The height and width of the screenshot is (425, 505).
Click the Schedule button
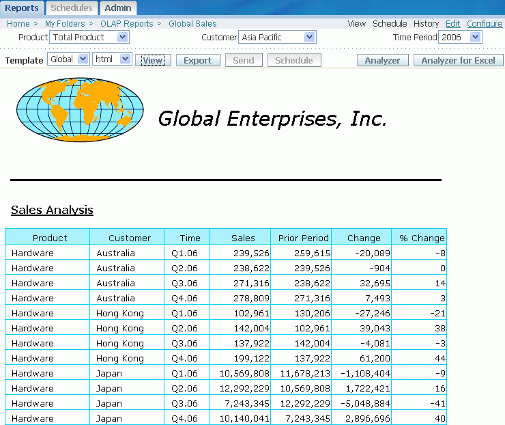pyautogui.click(x=294, y=60)
